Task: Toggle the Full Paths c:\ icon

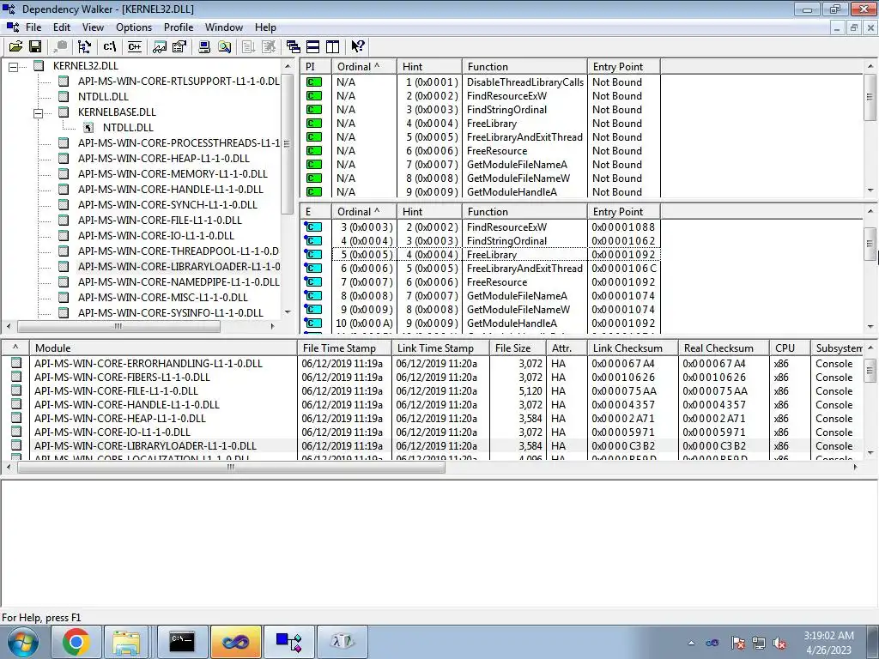Action: click(x=109, y=46)
